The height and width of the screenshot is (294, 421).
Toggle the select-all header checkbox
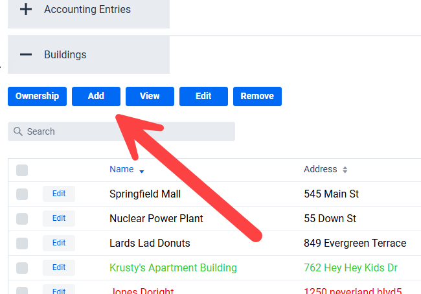coord(22,170)
